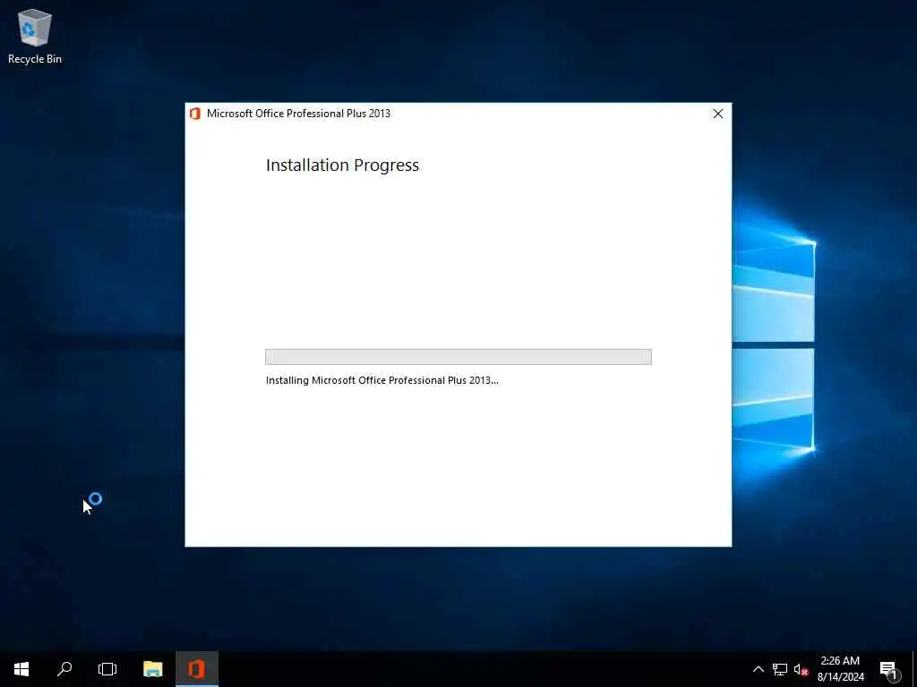917x687 pixels.
Task: Click the muted volume tray icon
Action: [801, 669]
